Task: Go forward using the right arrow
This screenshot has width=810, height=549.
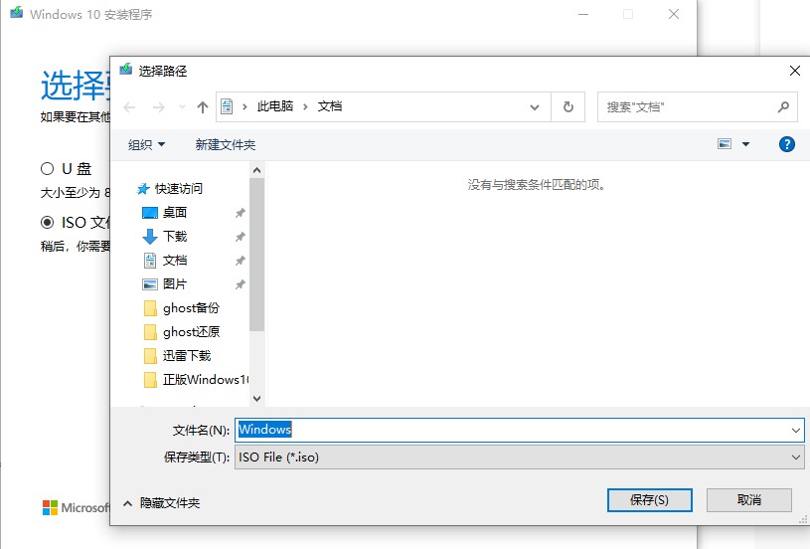Action: (x=159, y=107)
